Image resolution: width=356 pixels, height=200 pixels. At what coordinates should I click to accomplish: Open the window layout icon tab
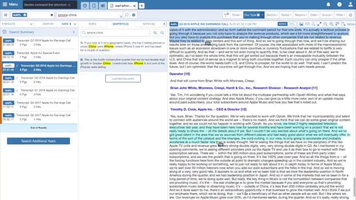[x=103, y=6]
